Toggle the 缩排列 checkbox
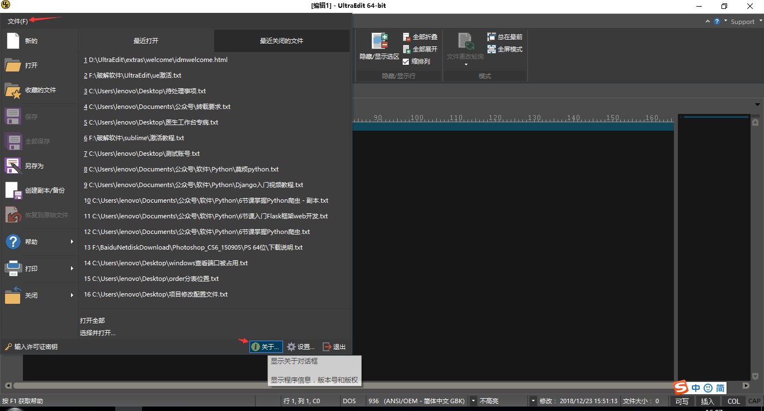The width and height of the screenshot is (764, 411). pos(406,61)
